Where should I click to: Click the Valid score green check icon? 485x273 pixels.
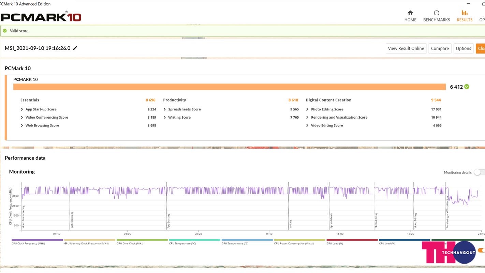click(5, 31)
